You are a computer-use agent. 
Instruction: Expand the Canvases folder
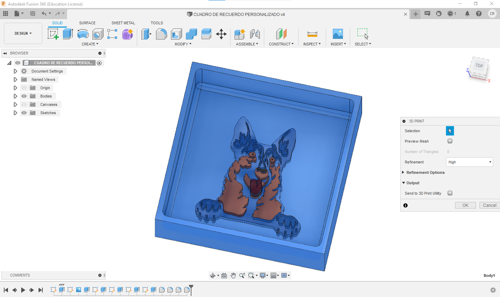coord(15,104)
